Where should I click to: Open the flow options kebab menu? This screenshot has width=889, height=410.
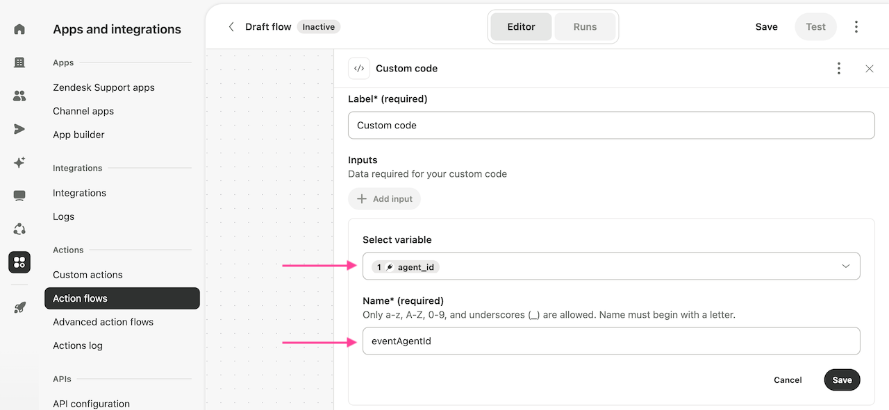[x=856, y=27]
